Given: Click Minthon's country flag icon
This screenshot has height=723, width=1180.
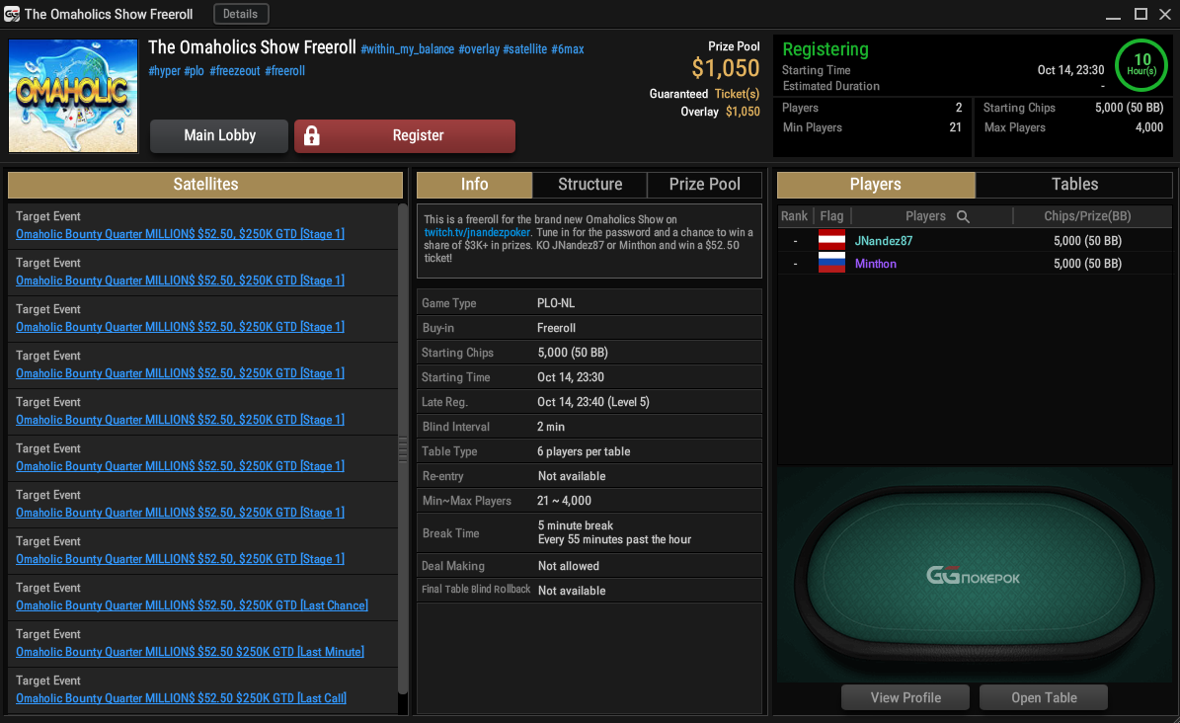Looking at the screenshot, I should click(831, 263).
